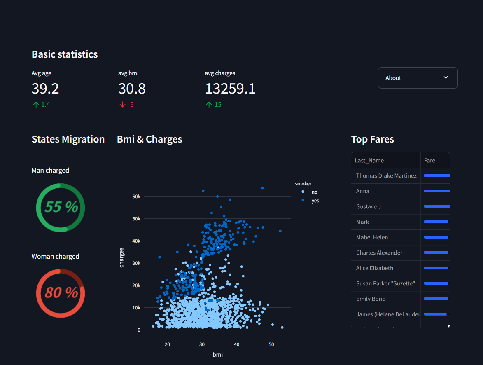This screenshot has height=365, width=483.
Task: Click the Man charged label
Action: click(50, 171)
